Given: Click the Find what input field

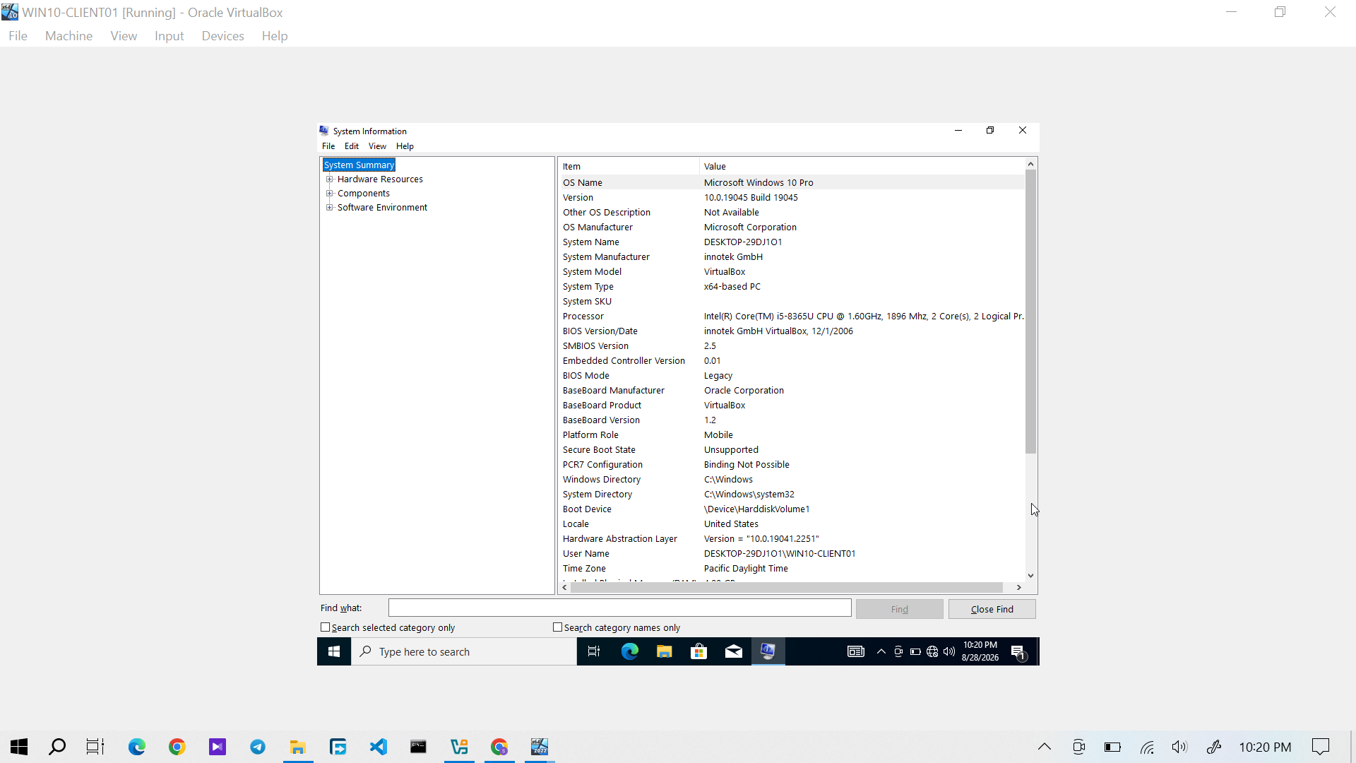Looking at the screenshot, I should [x=619, y=608].
